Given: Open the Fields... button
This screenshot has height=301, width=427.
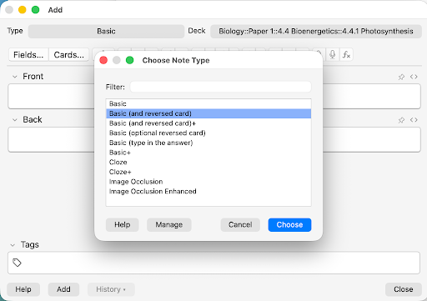Looking at the screenshot, I should [x=28, y=54].
